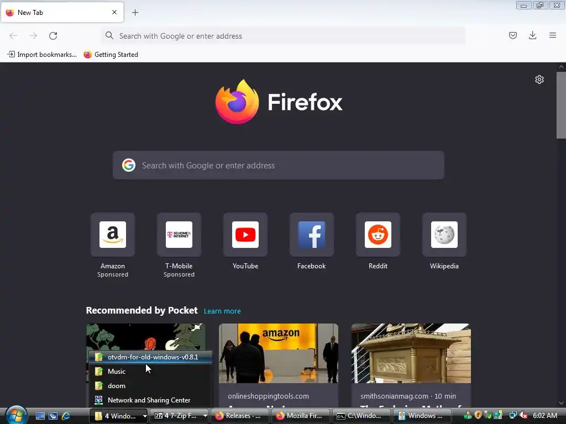Viewport: 566px width, 424px height.
Task: Open Getting Started bookmark
Action: pyautogui.click(x=111, y=55)
